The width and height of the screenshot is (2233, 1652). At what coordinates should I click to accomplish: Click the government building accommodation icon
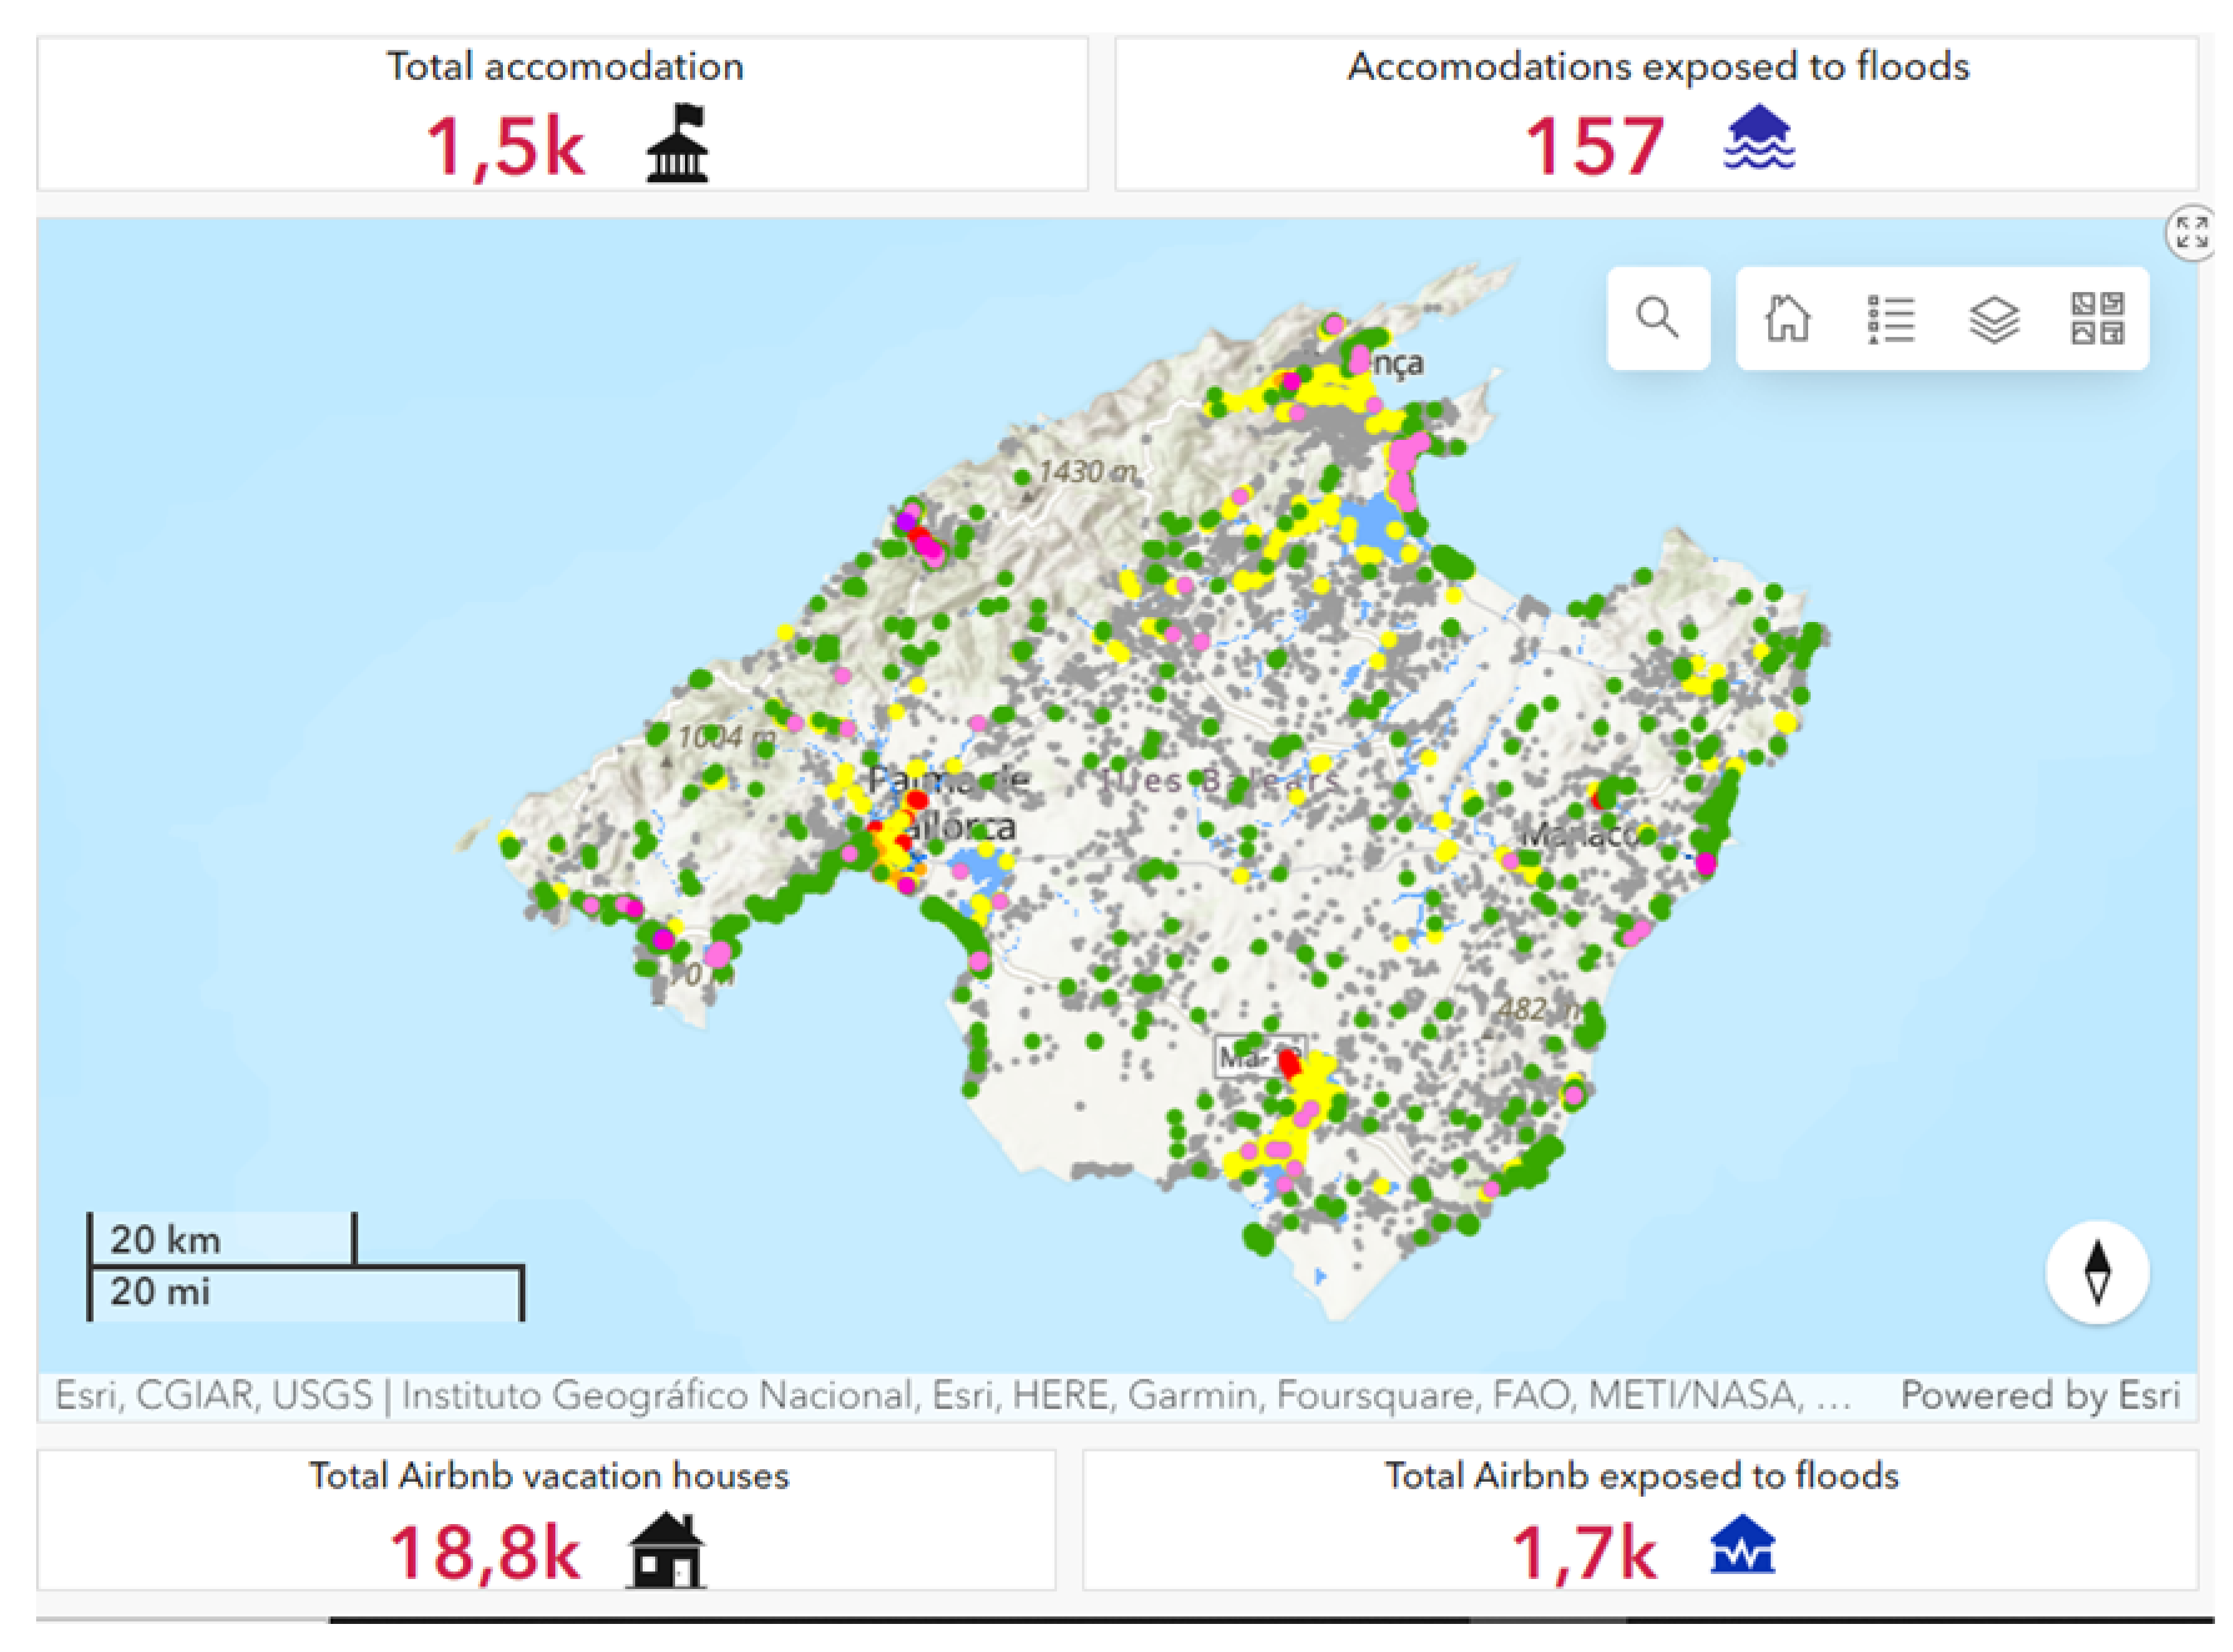click(677, 144)
